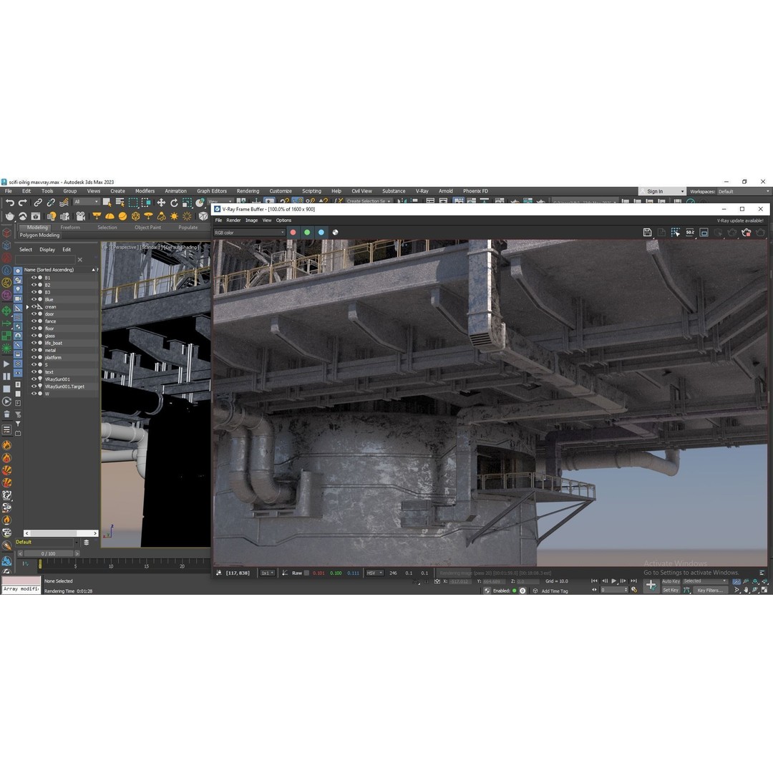Screen dimensions: 773x773
Task: Hide the platform object with its eye icon
Action: coord(34,357)
